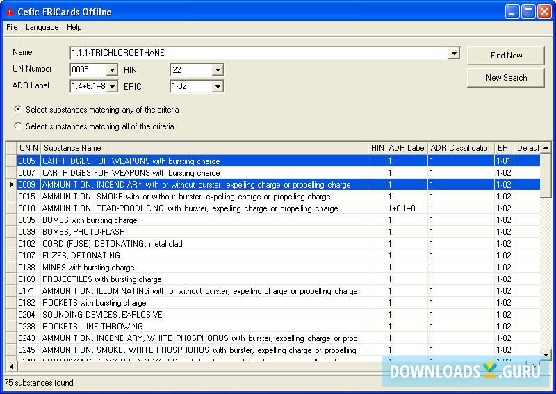
Task: Select row 0007 CARTRIDGES FOR WEAPONS
Action: (279, 173)
